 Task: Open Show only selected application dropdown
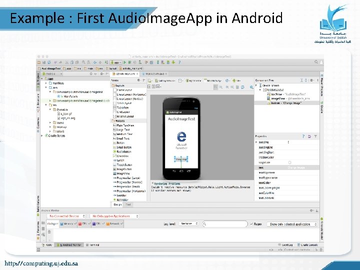[x=292, y=224]
